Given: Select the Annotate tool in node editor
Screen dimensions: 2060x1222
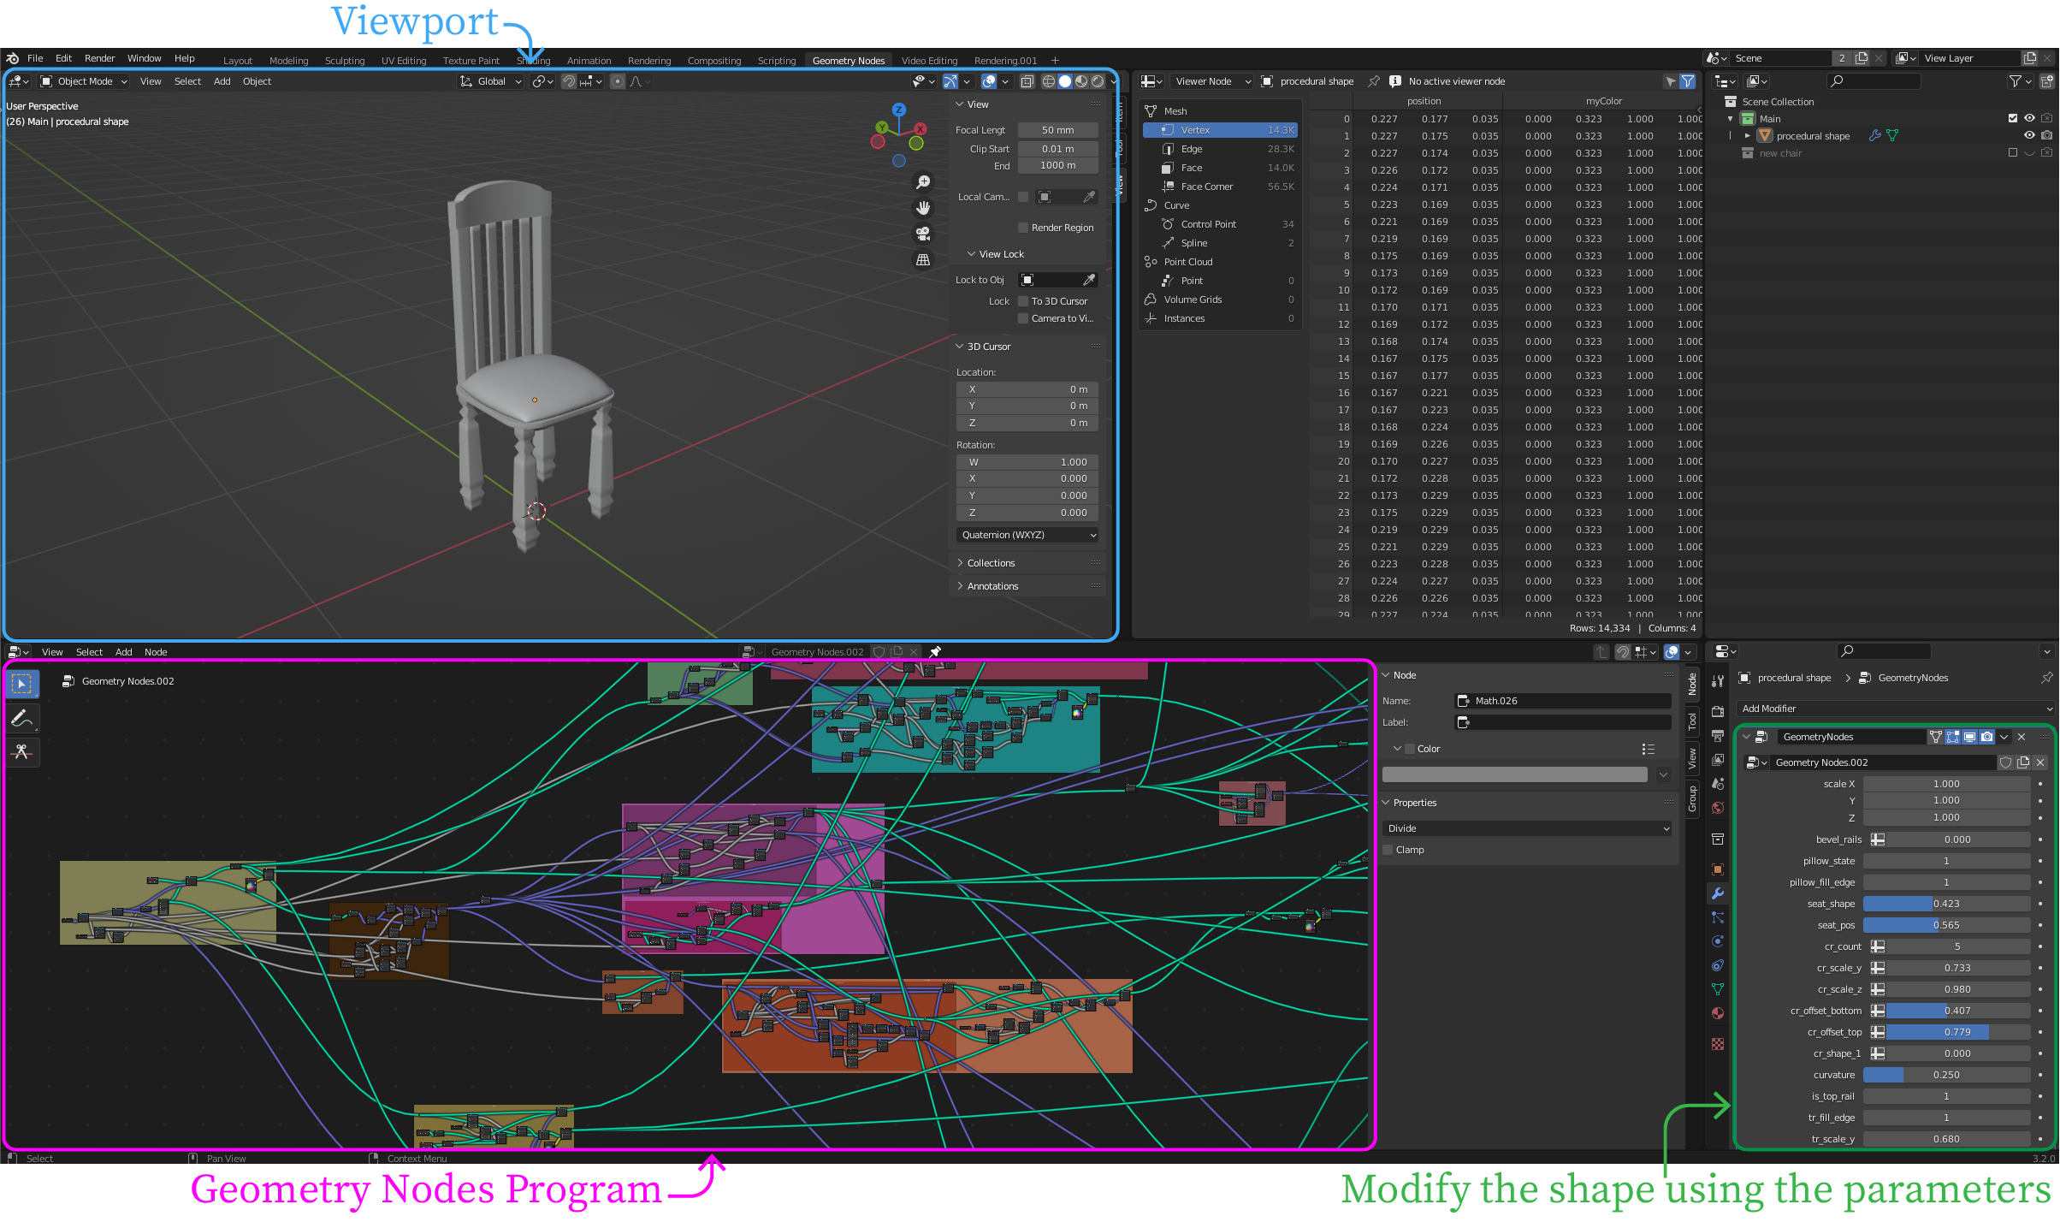Looking at the screenshot, I should (22, 719).
